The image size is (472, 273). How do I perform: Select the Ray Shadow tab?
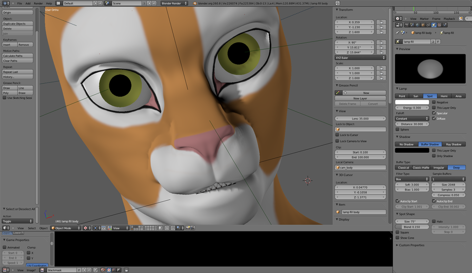[454, 144]
